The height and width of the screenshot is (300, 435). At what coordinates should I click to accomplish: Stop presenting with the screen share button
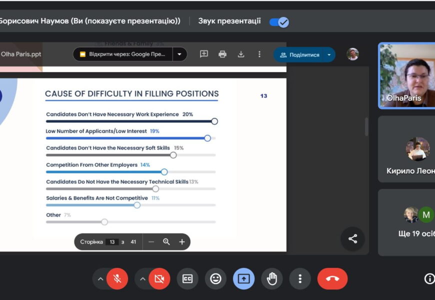(x=243, y=279)
